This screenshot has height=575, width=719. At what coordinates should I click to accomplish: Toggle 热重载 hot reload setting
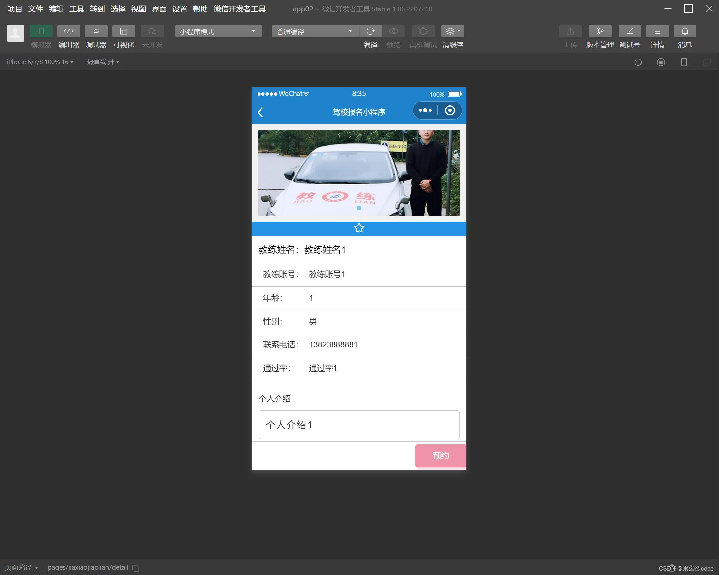[102, 62]
